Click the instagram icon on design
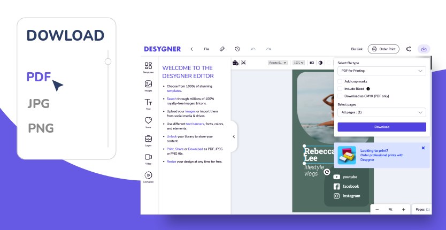Image resolution: width=446 pixels, height=230 pixels. 336,196
